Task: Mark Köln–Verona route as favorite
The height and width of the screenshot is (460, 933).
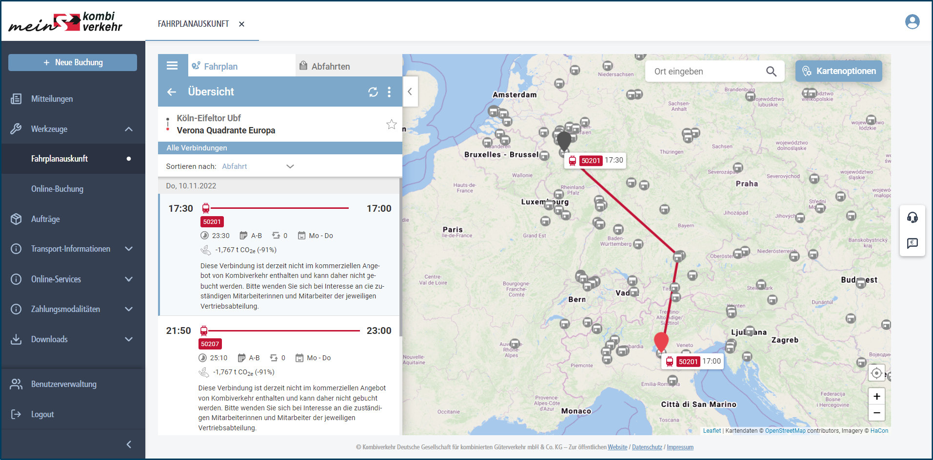Action: [x=391, y=125]
